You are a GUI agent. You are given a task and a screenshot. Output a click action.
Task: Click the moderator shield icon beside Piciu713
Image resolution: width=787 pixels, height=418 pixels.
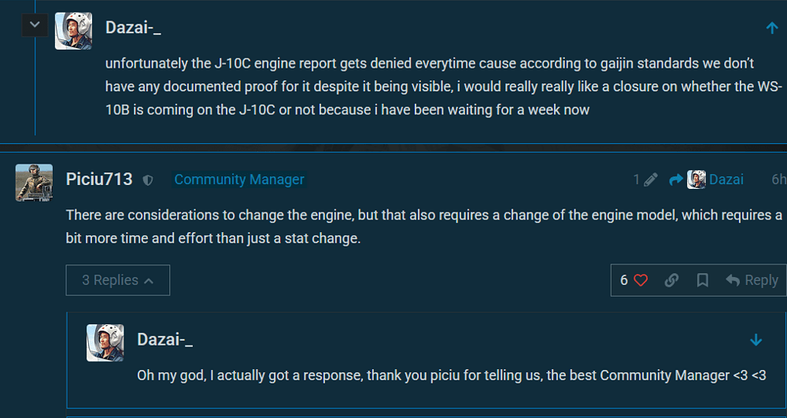tap(148, 180)
